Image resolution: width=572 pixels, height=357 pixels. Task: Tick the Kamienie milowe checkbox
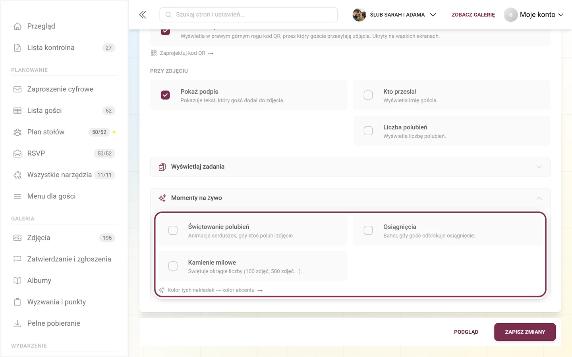tap(173, 266)
